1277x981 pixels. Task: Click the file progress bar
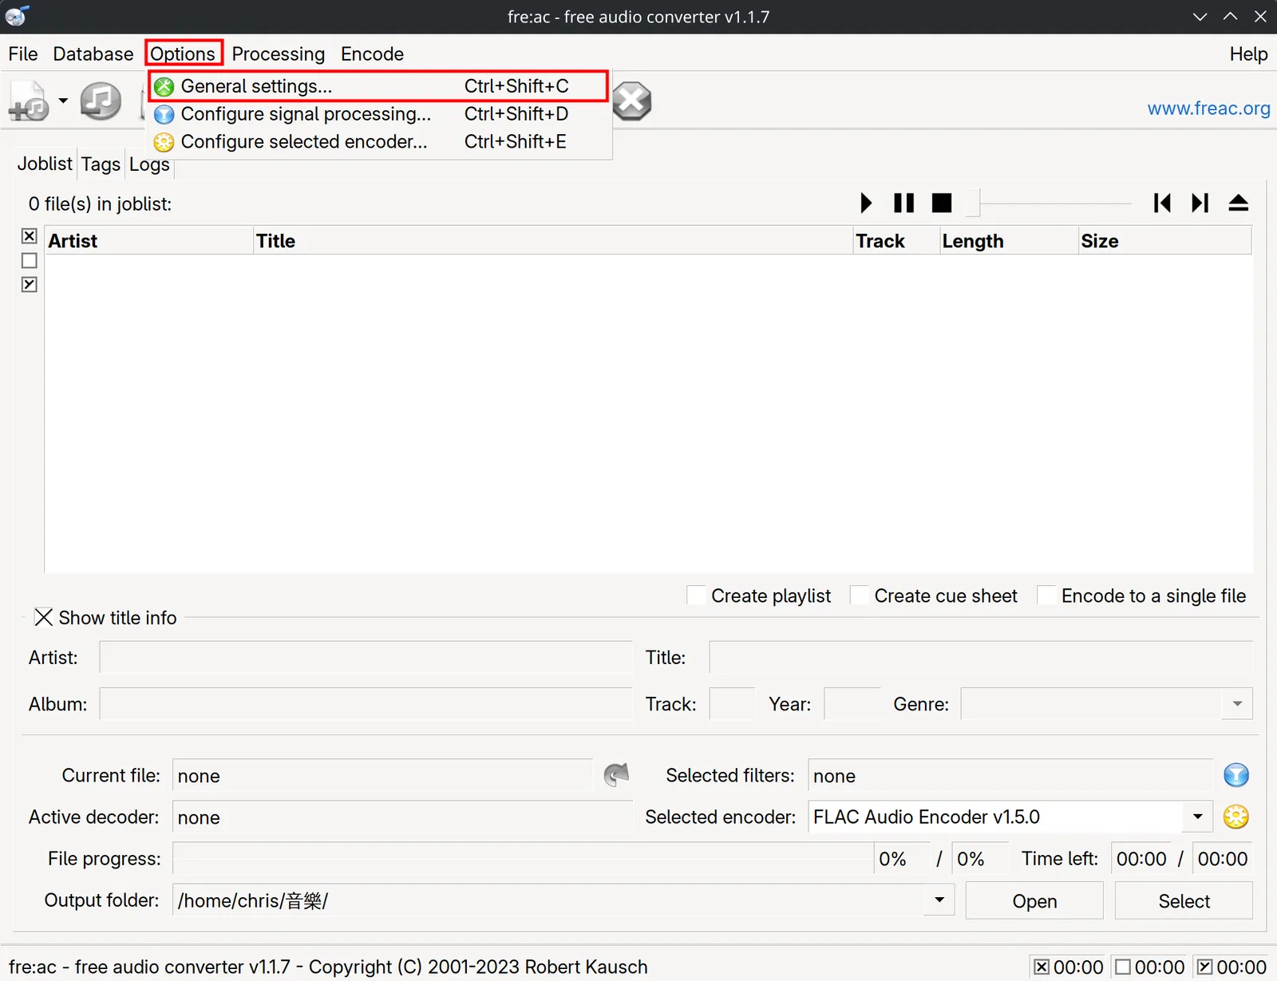(523, 859)
